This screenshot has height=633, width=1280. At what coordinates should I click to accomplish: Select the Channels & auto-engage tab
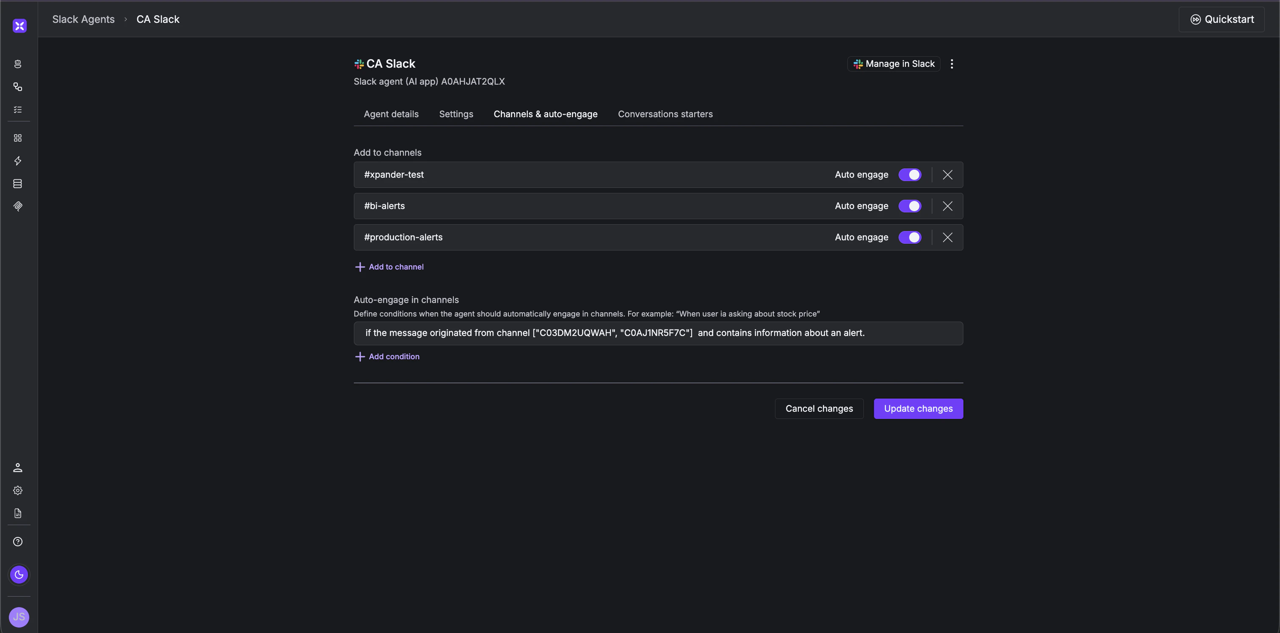pos(546,114)
